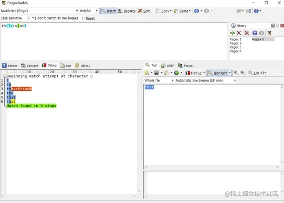Clear history with the crossed-out red X icon
The height and width of the screenshot is (203, 284).
[x=247, y=33]
